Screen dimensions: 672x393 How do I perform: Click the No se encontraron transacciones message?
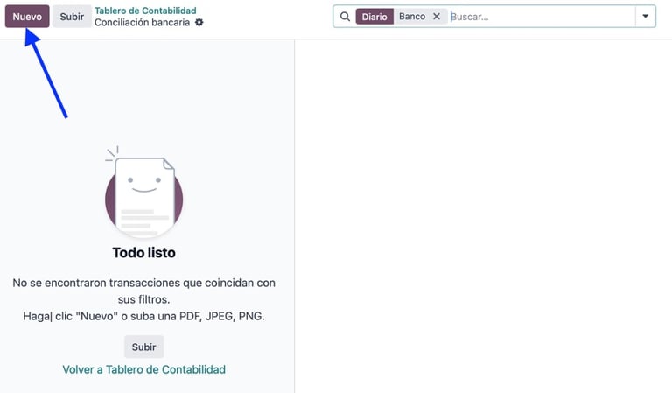tap(144, 291)
